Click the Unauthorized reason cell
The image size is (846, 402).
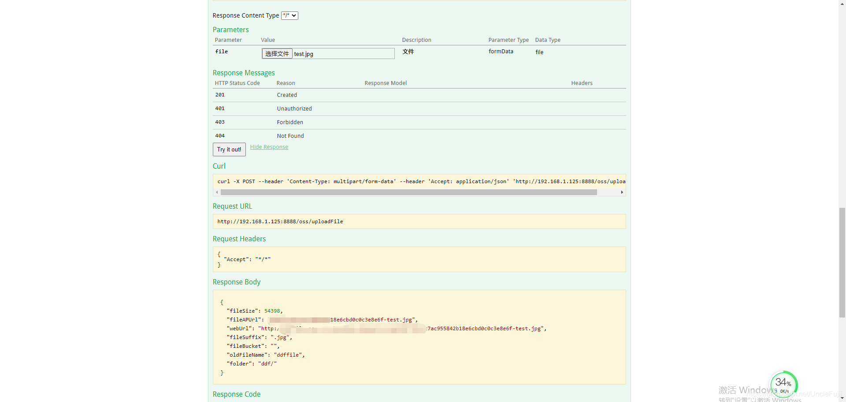(x=294, y=109)
